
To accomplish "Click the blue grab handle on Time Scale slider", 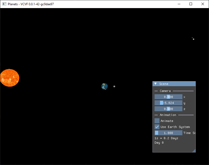I will pyautogui.click(x=156, y=133).
